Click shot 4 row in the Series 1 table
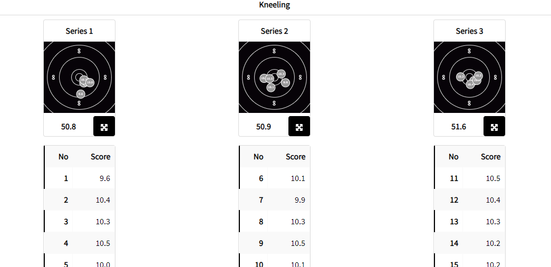 click(80, 243)
